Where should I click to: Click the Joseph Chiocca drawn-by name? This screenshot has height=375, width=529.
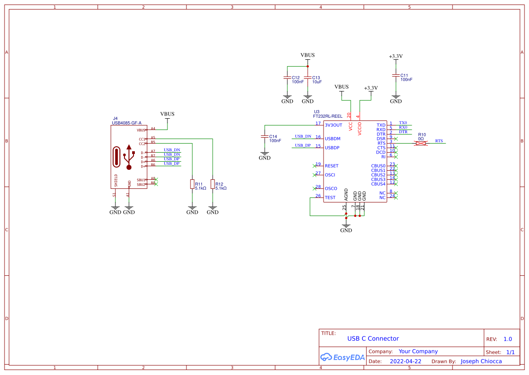pyautogui.click(x=481, y=361)
